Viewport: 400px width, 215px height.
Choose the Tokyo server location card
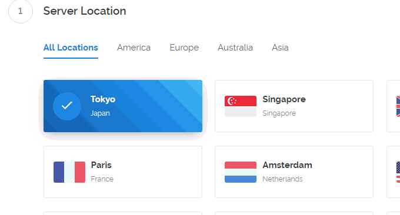click(123, 106)
